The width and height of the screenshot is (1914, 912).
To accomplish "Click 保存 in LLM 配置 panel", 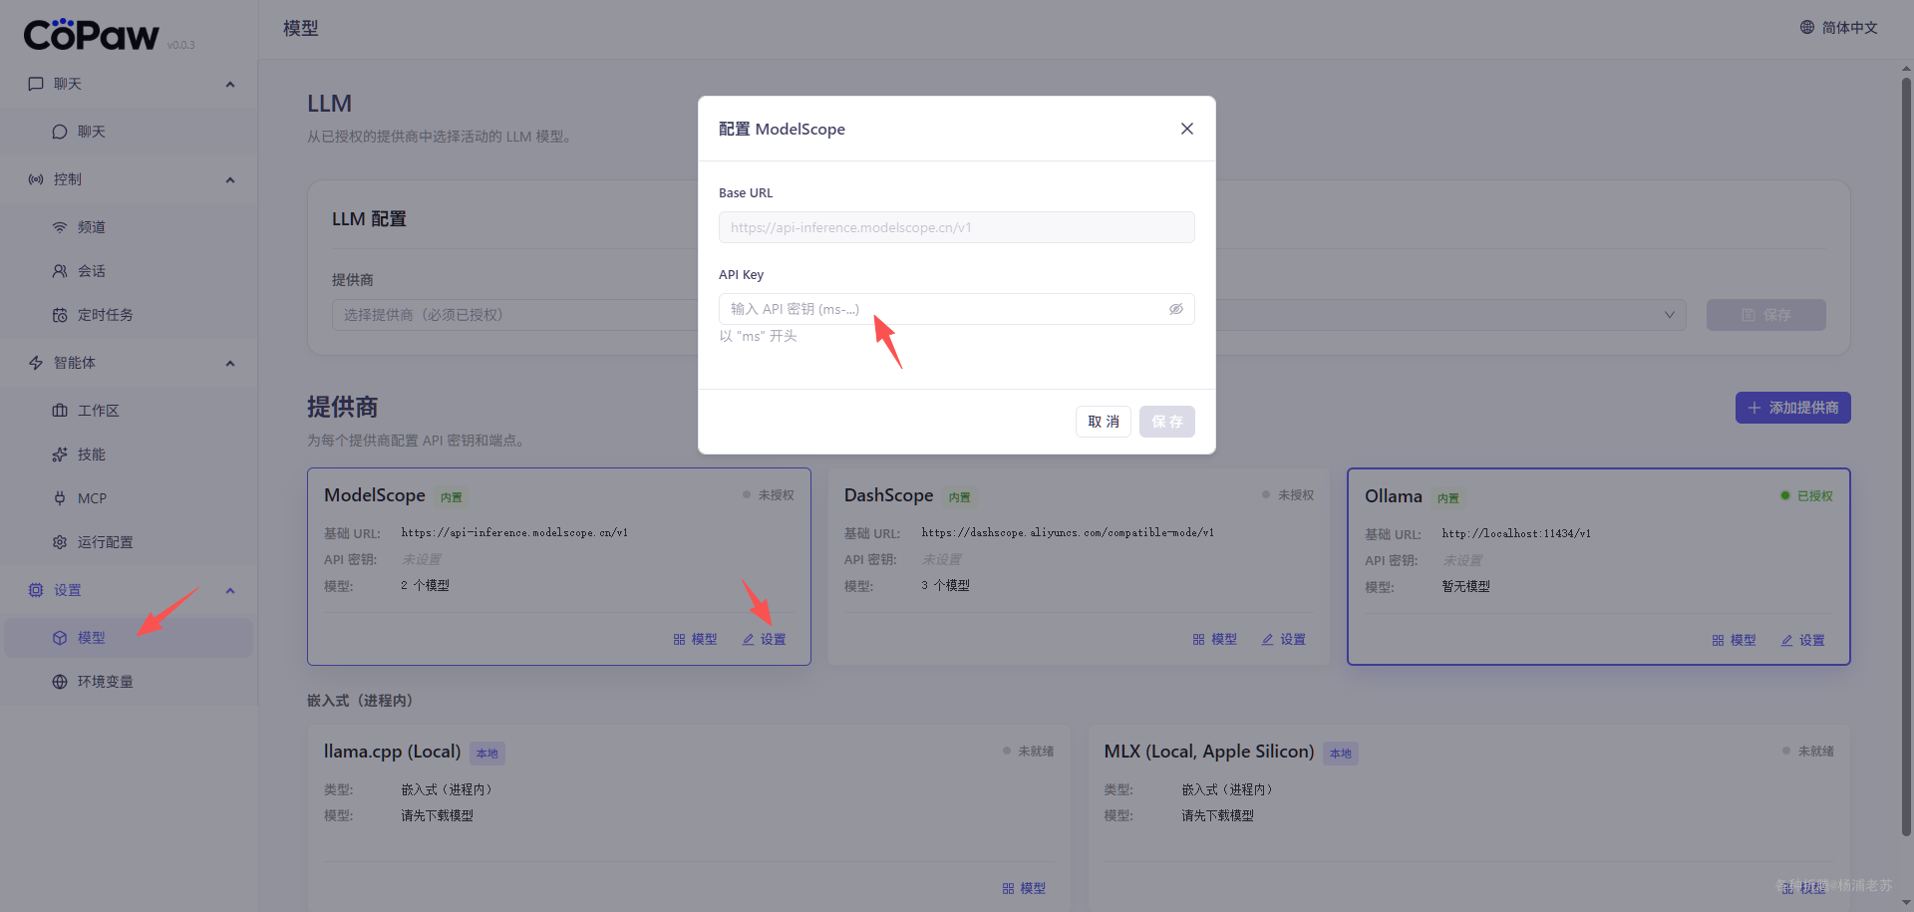I will pos(1766,315).
